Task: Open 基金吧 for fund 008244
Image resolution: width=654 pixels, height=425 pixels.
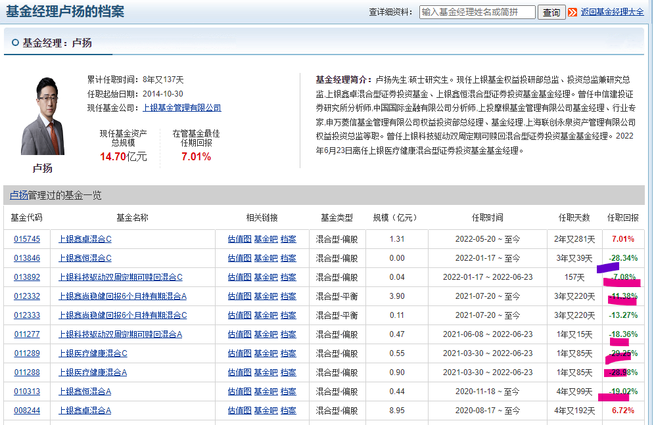Action: [266, 411]
